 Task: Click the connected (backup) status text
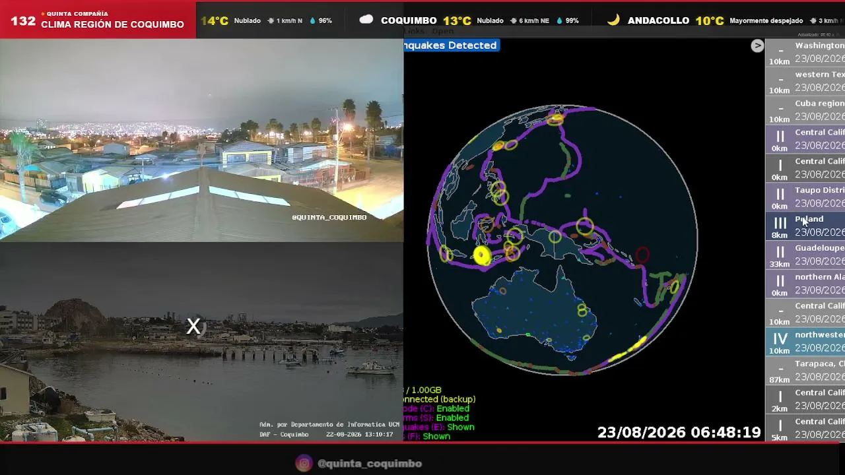coord(440,399)
